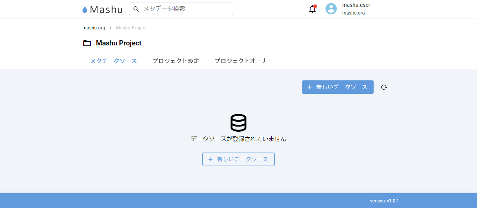
Task: Select the プロジェクトオーナー tab
Action: pos(243,61)
